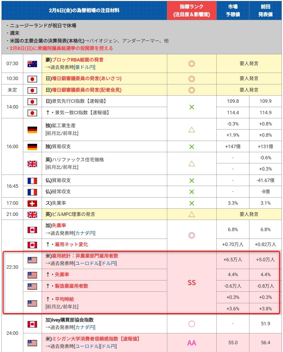Image resolution: width=283 pixels, height=352 pixels.
Task: Click the US flag beside 製造業雇用者数
Action: click(x=32, y=286)
